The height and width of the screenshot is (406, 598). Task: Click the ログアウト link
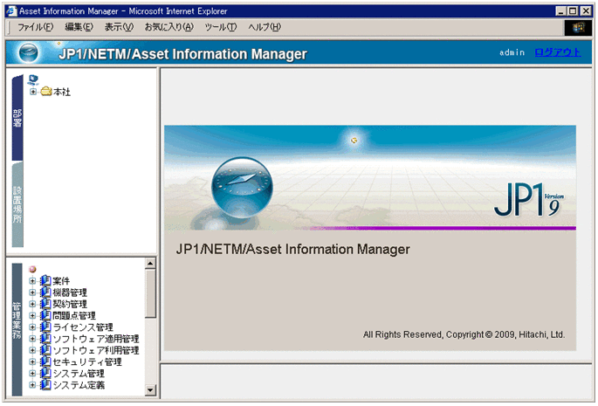[558, 52]
